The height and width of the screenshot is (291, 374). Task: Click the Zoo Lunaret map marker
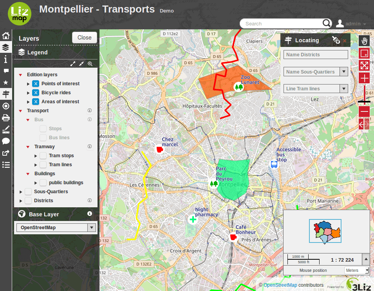pos(238,87)
